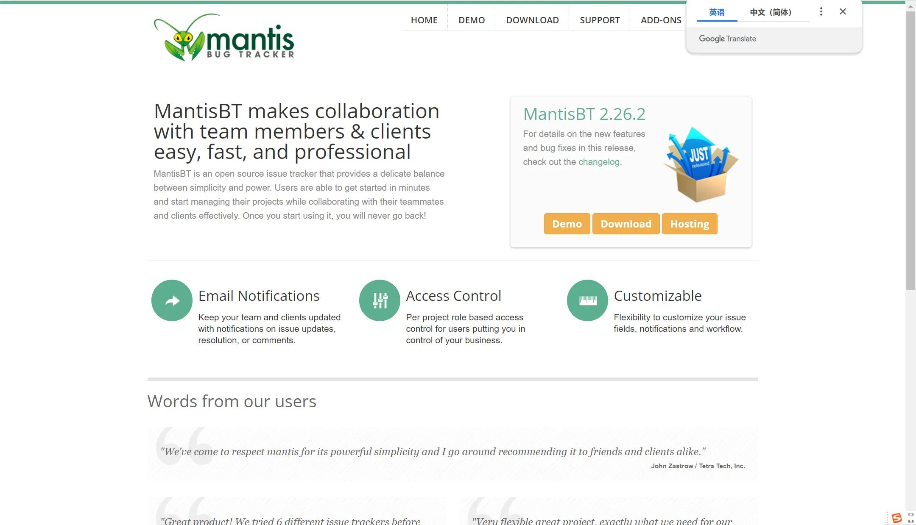The width and height of the screenshot is (916, 525).
Task: Click the Access Control sliders icon
Action: tap(380, 300)
